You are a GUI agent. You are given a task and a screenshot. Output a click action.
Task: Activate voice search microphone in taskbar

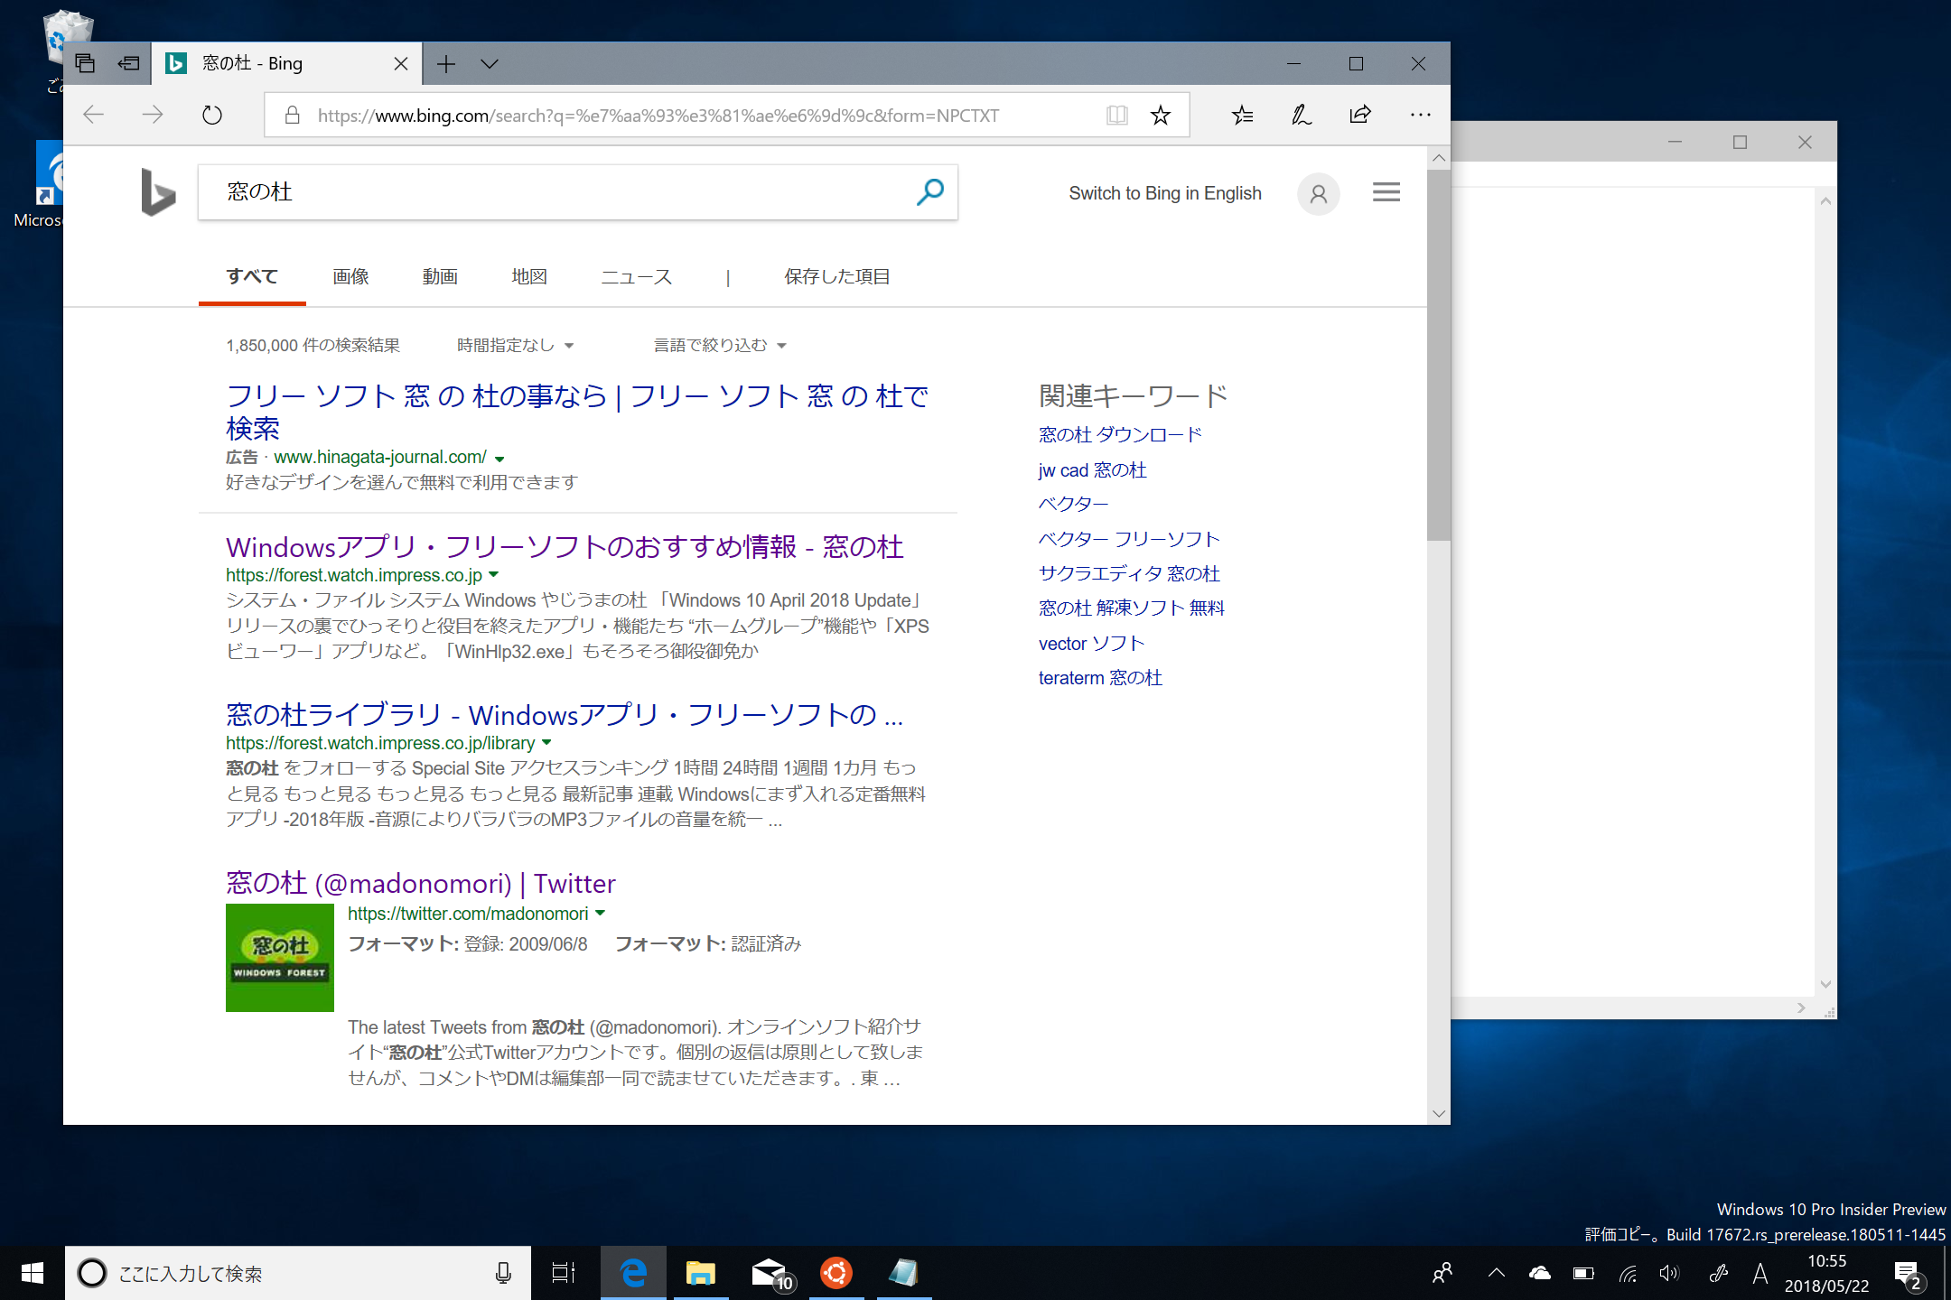(503, 1273)
